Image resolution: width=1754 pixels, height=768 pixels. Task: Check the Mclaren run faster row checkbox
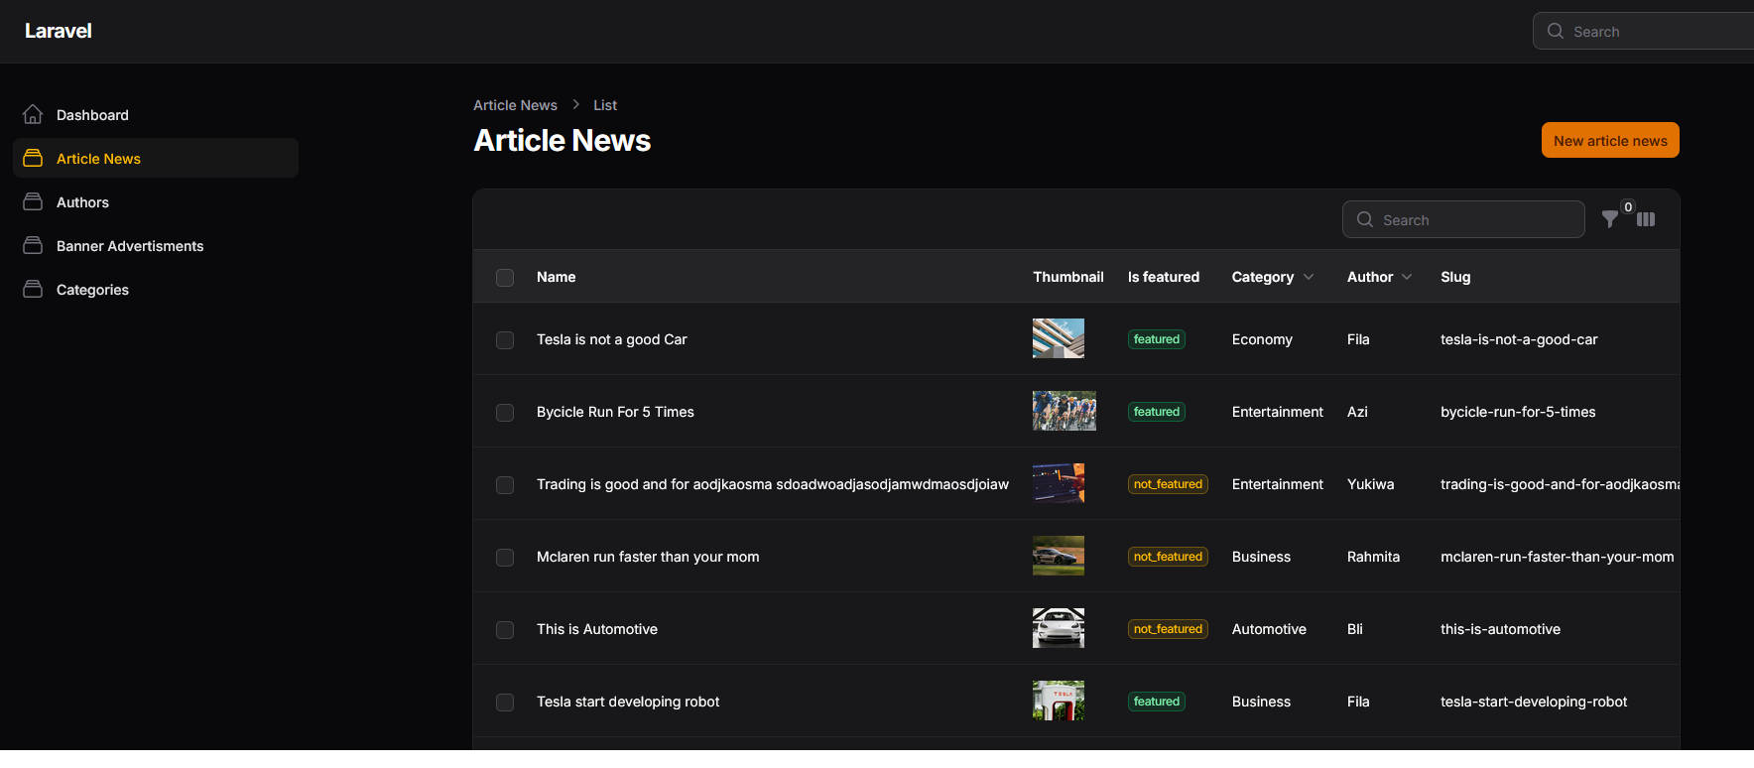(x=505, y=558)
